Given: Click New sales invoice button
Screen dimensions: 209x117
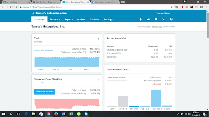Looking at the screenshot, I should pyautogui.click(x=117, y=77).
